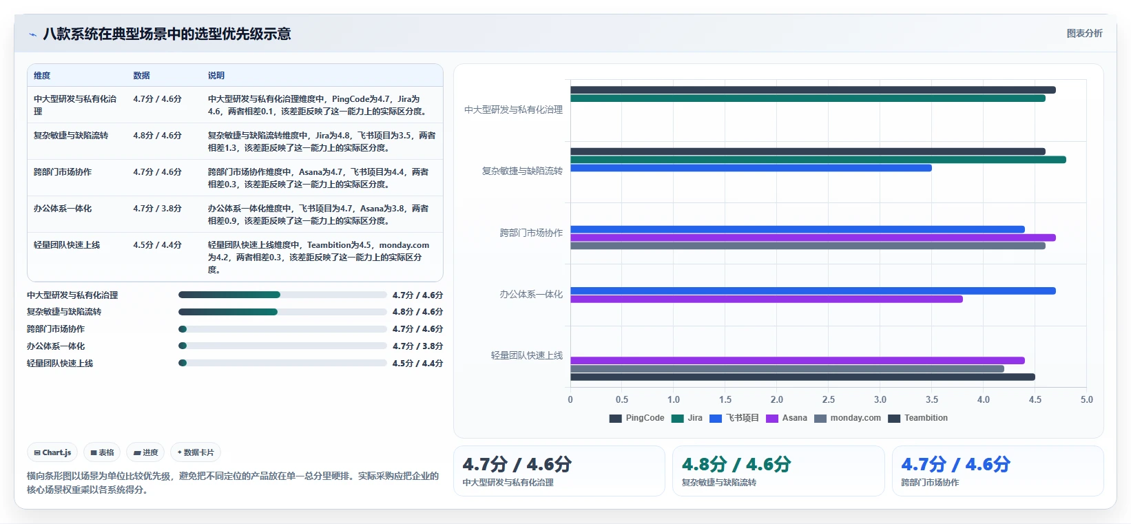Click the 复杂敏捷与缺陷流转 chart axis label
The width and height of the screenshot is (1131, 524).
tap(522, 171)
